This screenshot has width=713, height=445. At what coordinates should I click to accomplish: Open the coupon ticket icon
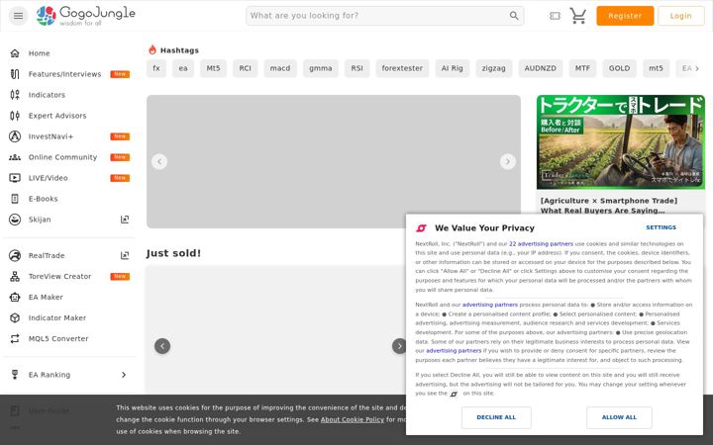click(555, 16)
